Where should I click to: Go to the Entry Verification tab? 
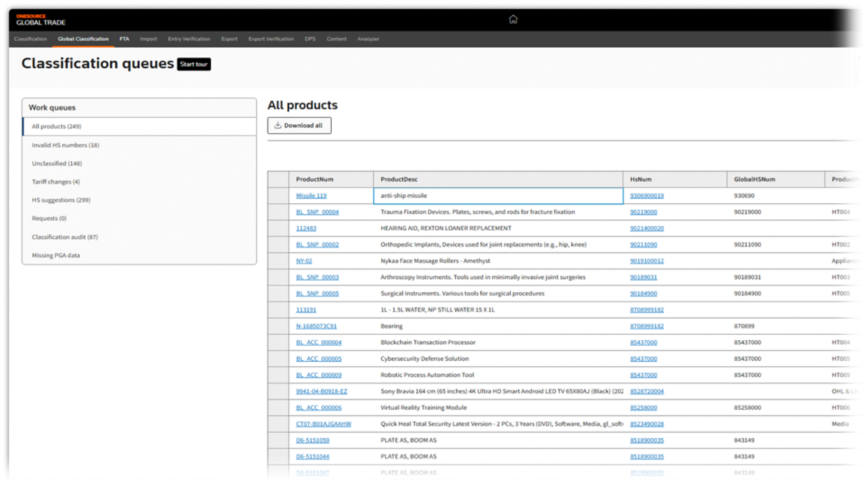tap(189, 39)
